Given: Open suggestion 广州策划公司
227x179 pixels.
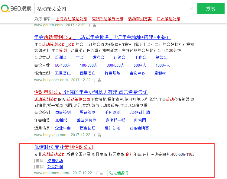Looking at the screenshot, I should pos(168,19).
